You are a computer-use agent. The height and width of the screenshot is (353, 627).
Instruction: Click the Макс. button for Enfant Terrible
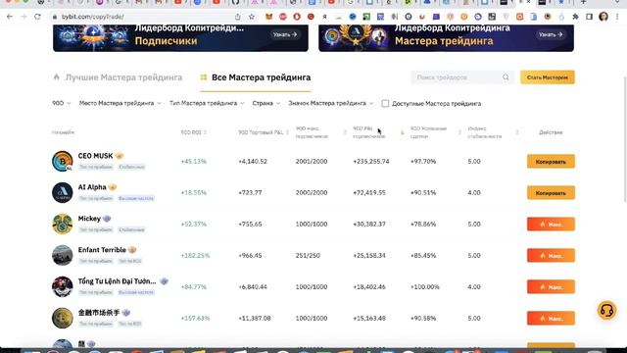coord(551,255)
